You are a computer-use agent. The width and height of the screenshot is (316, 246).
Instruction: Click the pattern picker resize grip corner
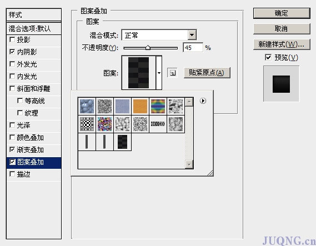click(210, 173)
